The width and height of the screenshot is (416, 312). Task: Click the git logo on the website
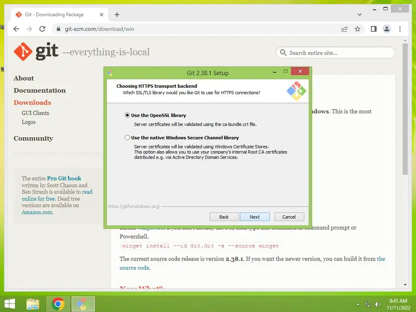click(x=36, y=52)
